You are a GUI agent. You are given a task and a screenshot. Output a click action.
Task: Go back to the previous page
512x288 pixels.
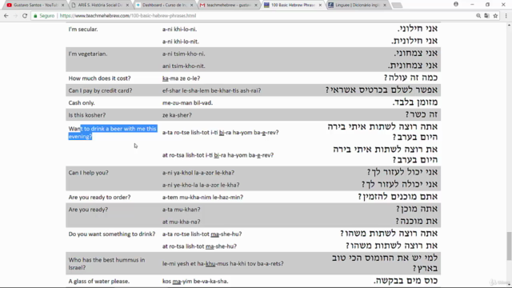(6, 16)
